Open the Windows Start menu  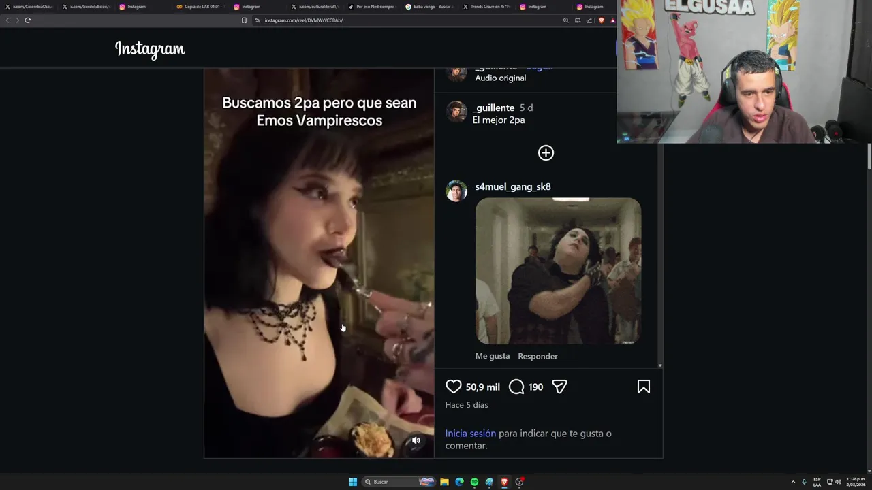tap(353, 482)
